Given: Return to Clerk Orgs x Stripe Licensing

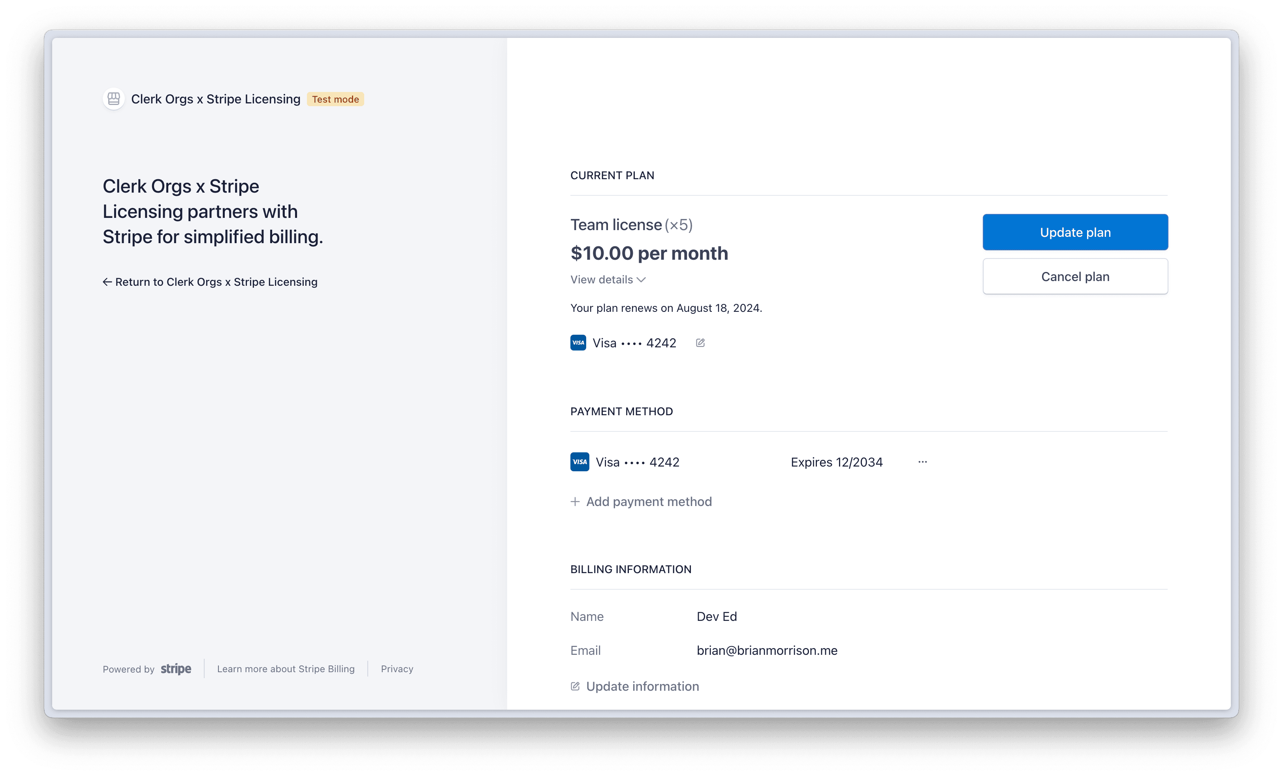Looking at the screenshot, I should coord(210,282).
